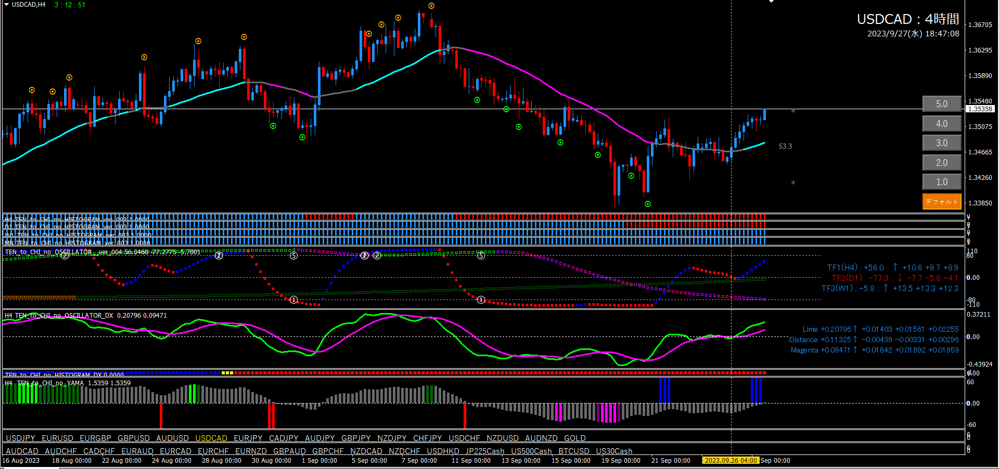Switch chart to USDHKD symbol

point(443,451)
